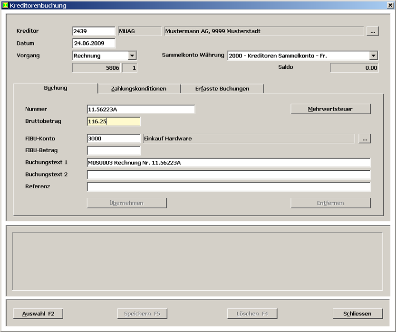Click the empty FIBU-Betrag field
Viewport: 396px width, 332px height.
pos(114,151)
